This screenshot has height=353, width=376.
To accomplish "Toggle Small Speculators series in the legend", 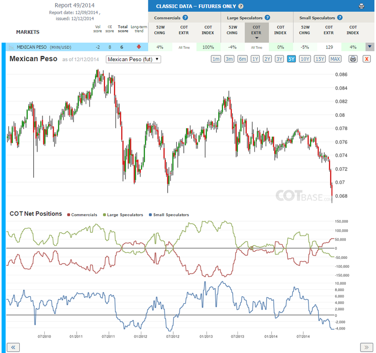I will click(169, 215).
